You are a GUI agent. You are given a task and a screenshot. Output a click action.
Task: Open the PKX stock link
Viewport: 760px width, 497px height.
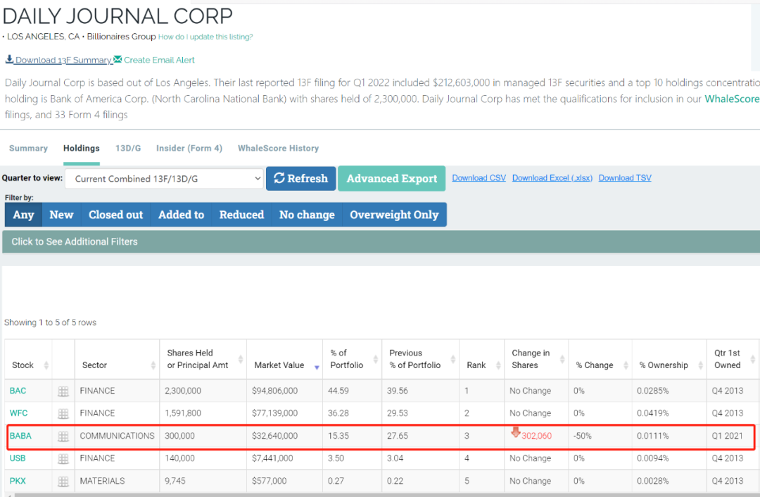(x=18, y=481)
